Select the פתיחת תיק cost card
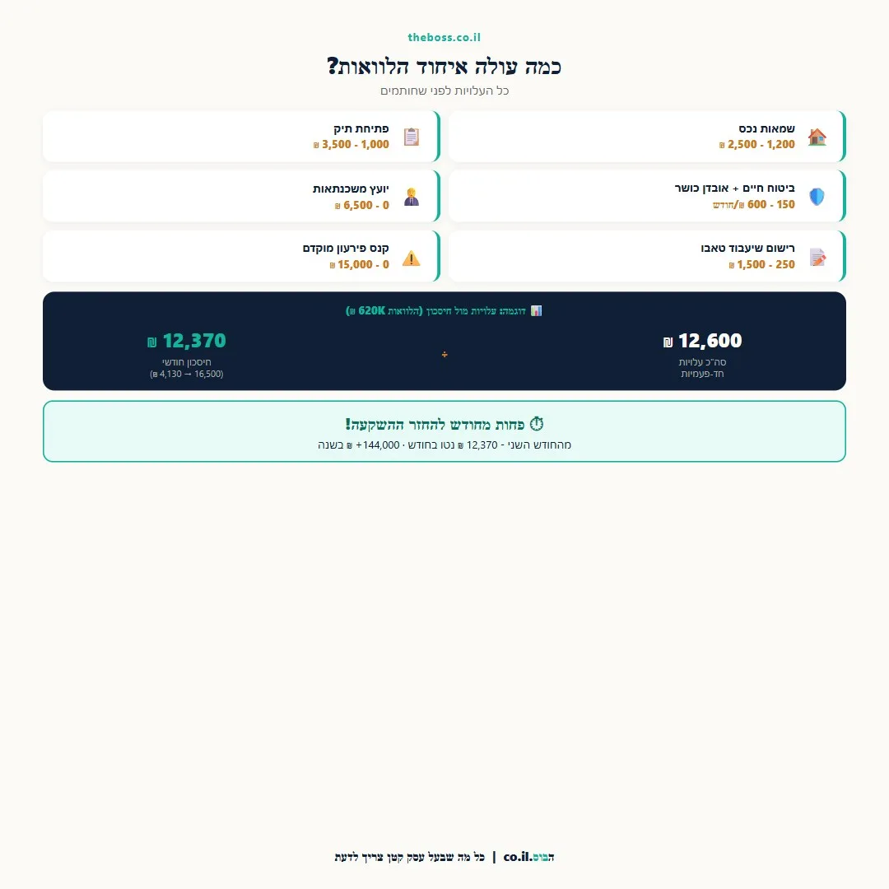 click(x=241, y=137)
